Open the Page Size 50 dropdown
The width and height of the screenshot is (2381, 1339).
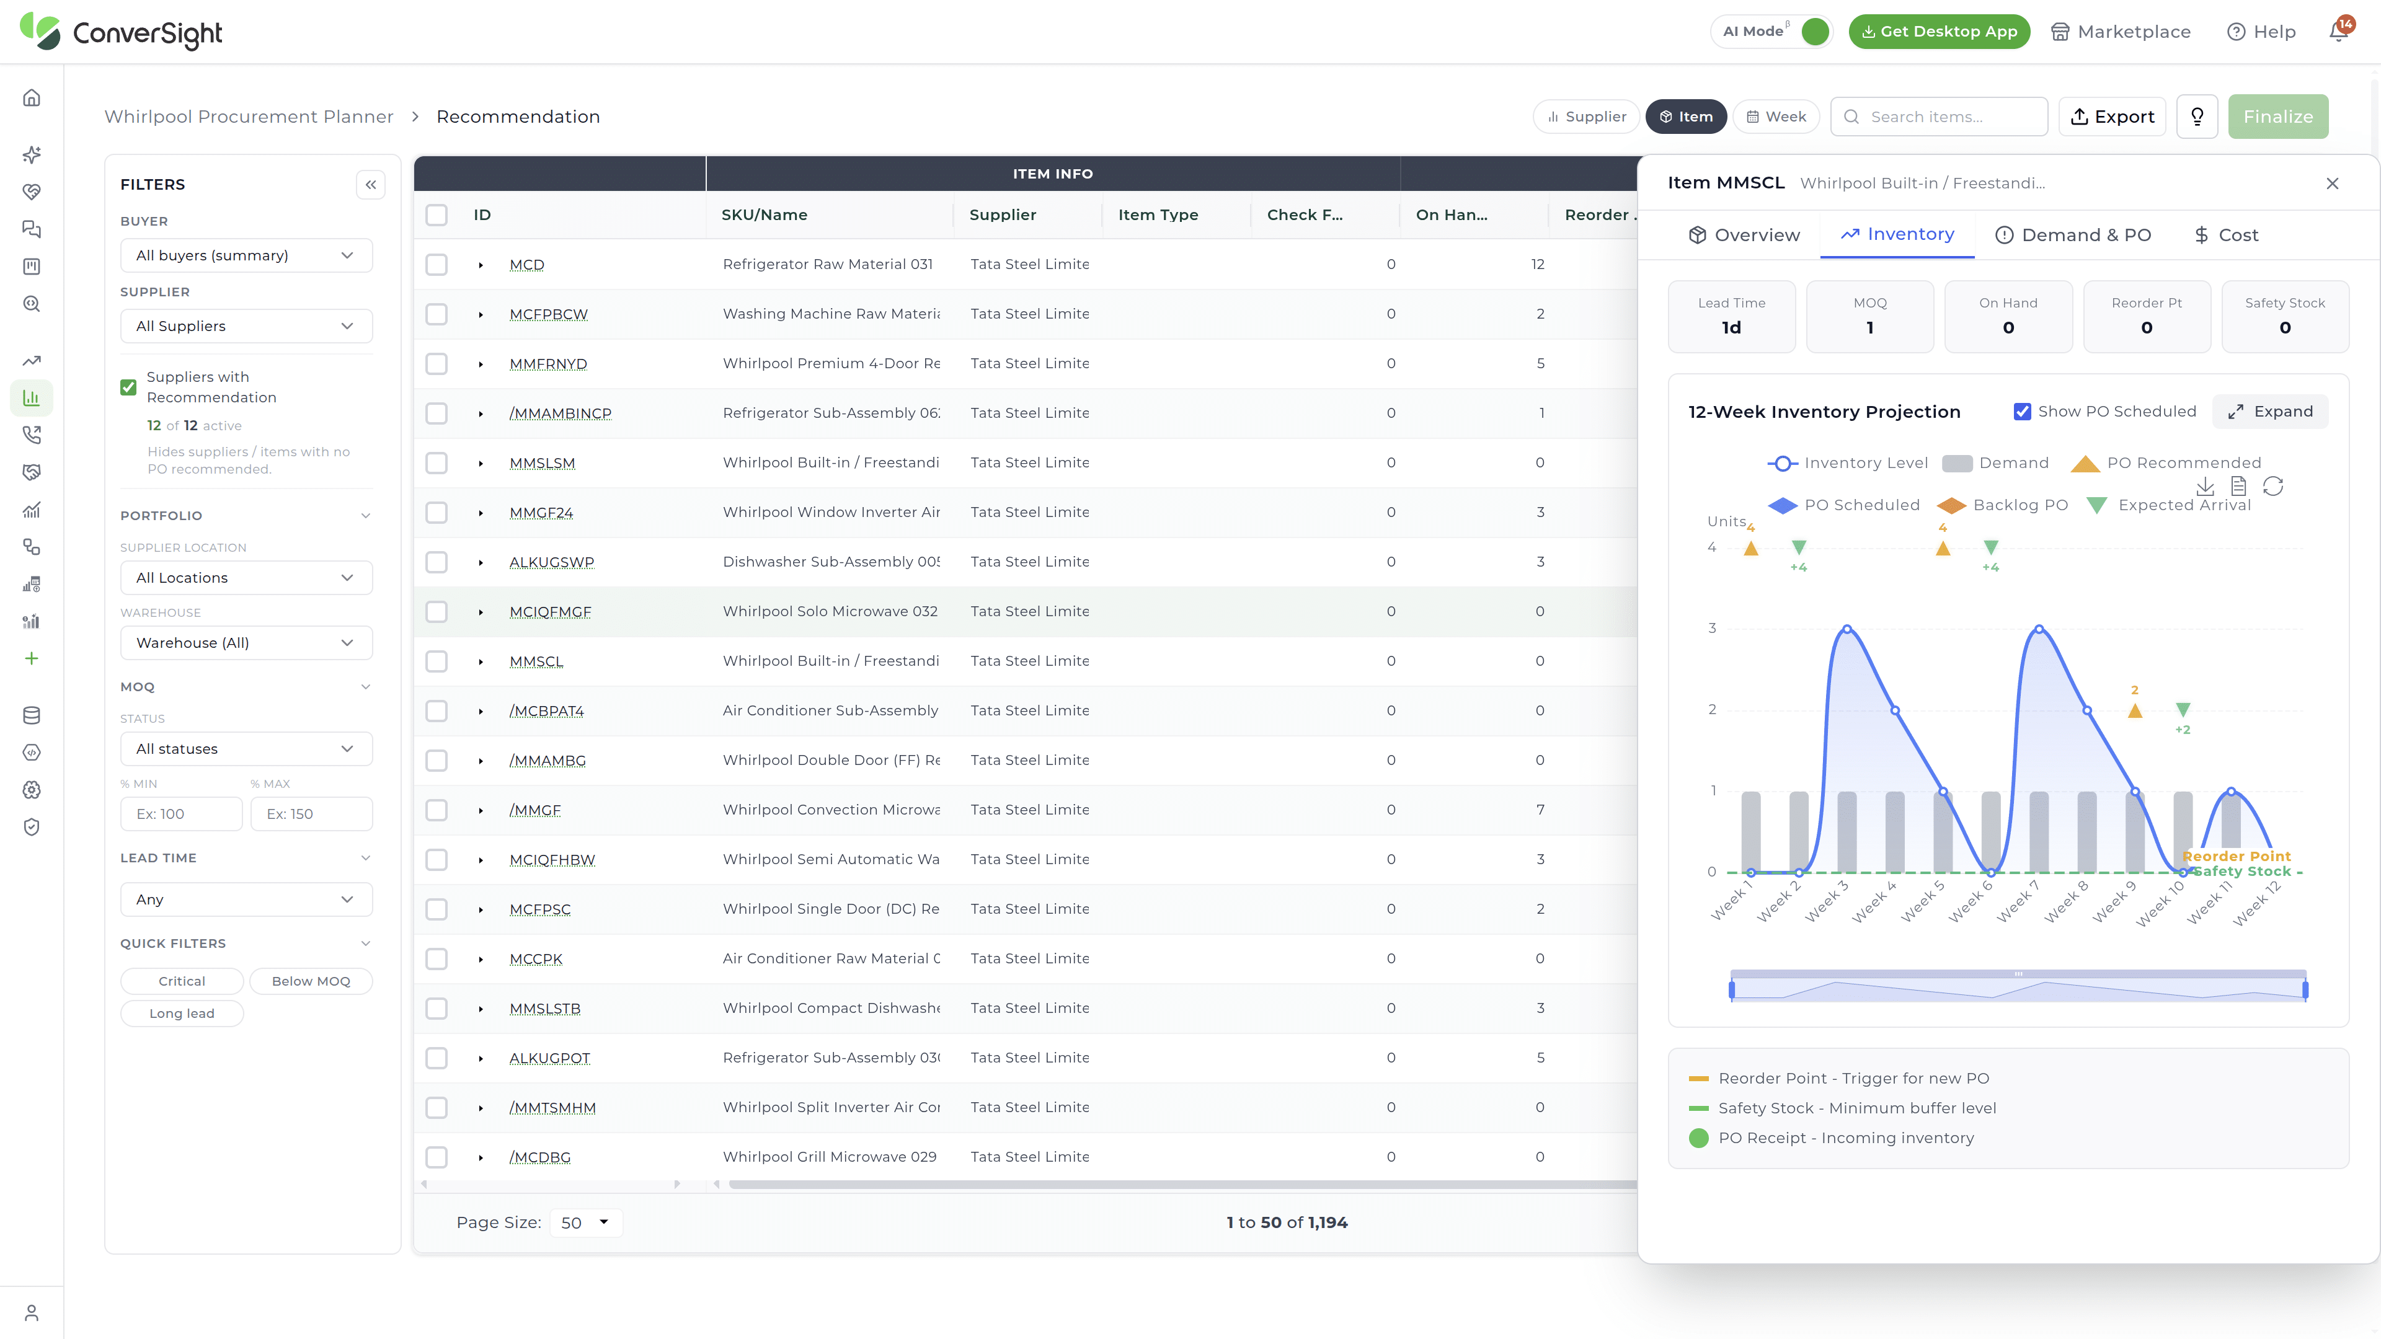585,1222
